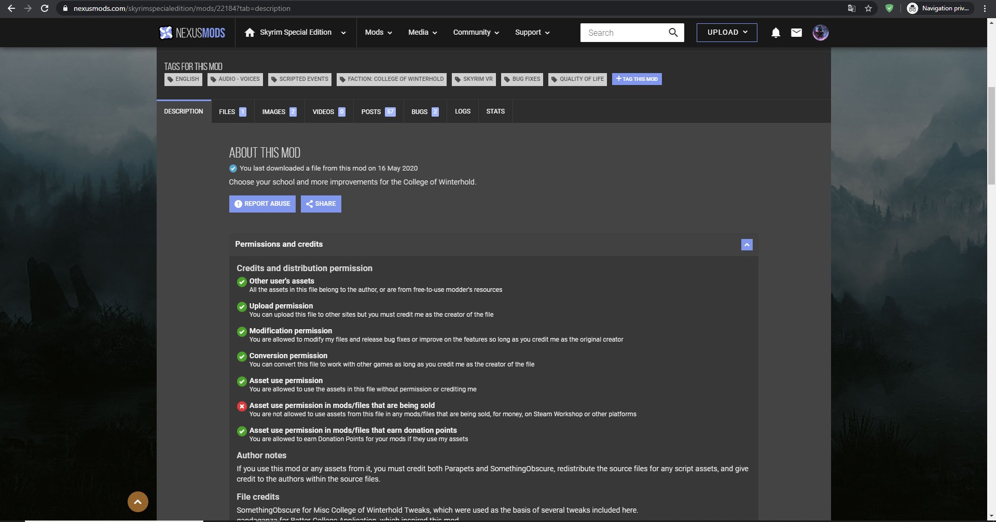Image resolution: width=996 pixels, height=522 pixels.
Task: Switch to the IMAGES tab
Action: point(279,111)
